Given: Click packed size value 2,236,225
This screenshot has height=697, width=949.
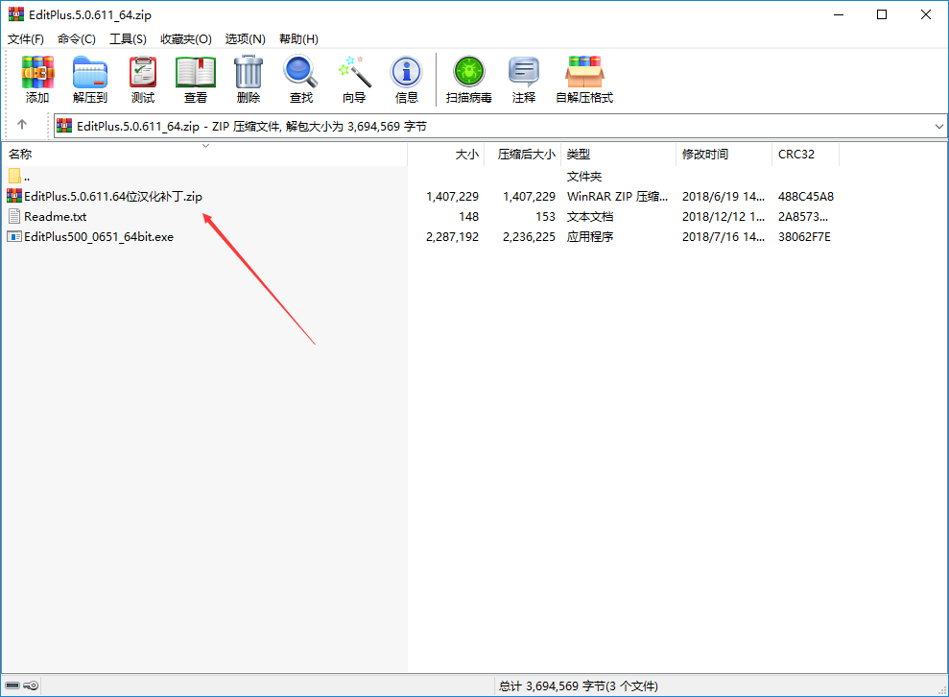Looking at the screenshot, I should [x=529, y=237].
